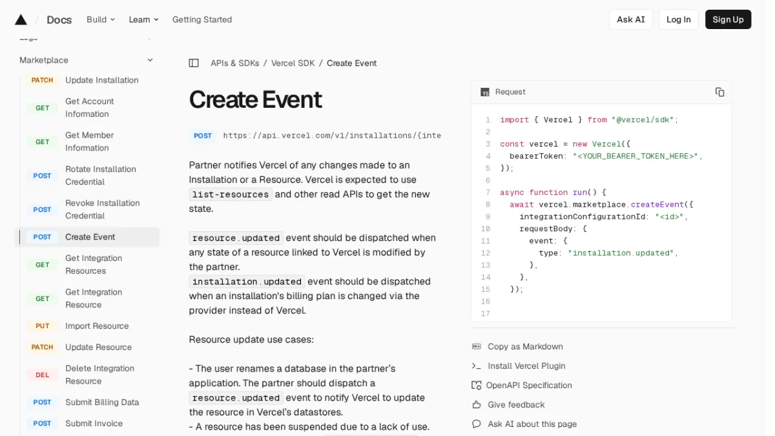
Task: Select Get Account Information in sidebar
Action: pos(90,108)
